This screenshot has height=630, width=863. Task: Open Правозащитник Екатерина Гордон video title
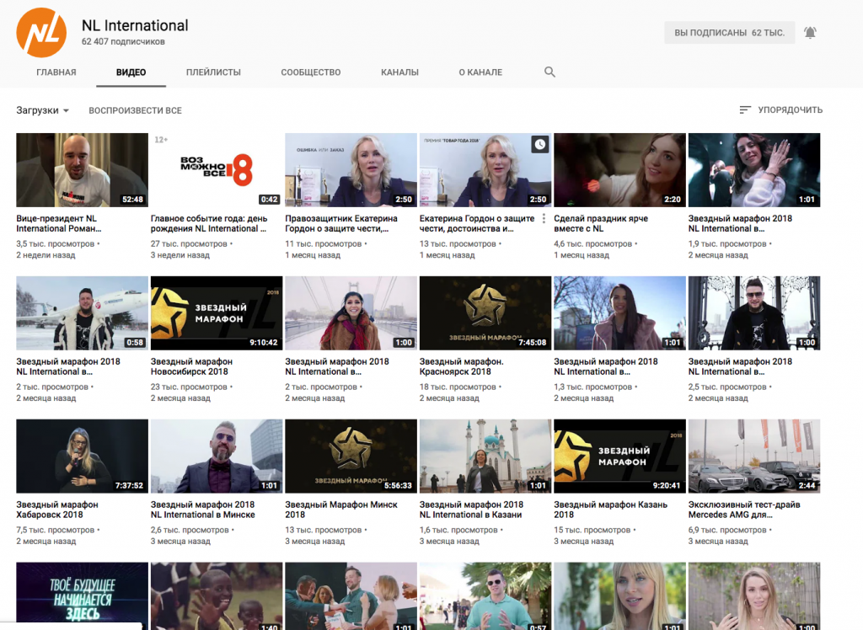click(x=341, y=223)
